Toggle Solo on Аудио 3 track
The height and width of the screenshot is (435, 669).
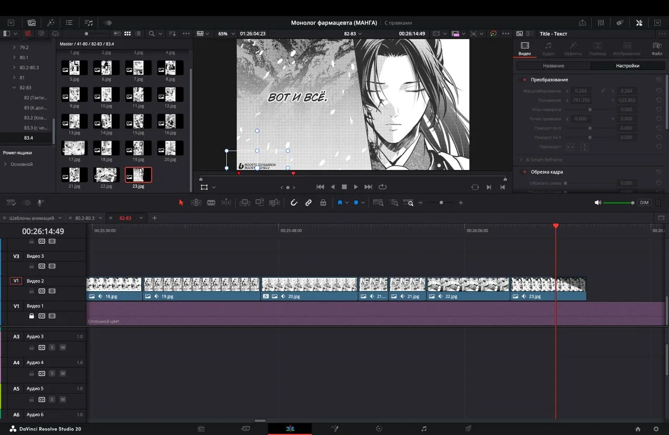point(52,347)
